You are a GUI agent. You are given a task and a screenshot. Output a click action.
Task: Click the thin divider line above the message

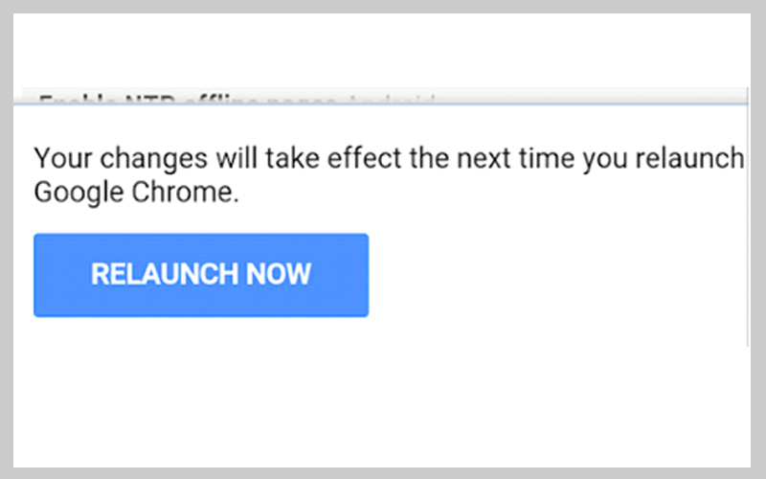point(383,105)
